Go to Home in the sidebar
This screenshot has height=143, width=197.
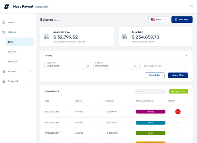click(11, 22)
